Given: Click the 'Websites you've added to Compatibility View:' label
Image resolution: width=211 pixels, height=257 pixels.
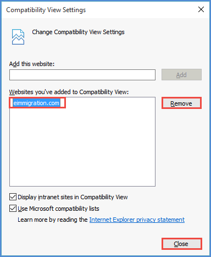Looking at the screenshot, I should tap(69, 92).
